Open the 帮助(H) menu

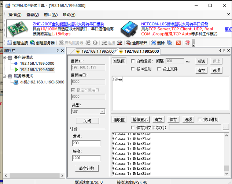coord(69,15)
